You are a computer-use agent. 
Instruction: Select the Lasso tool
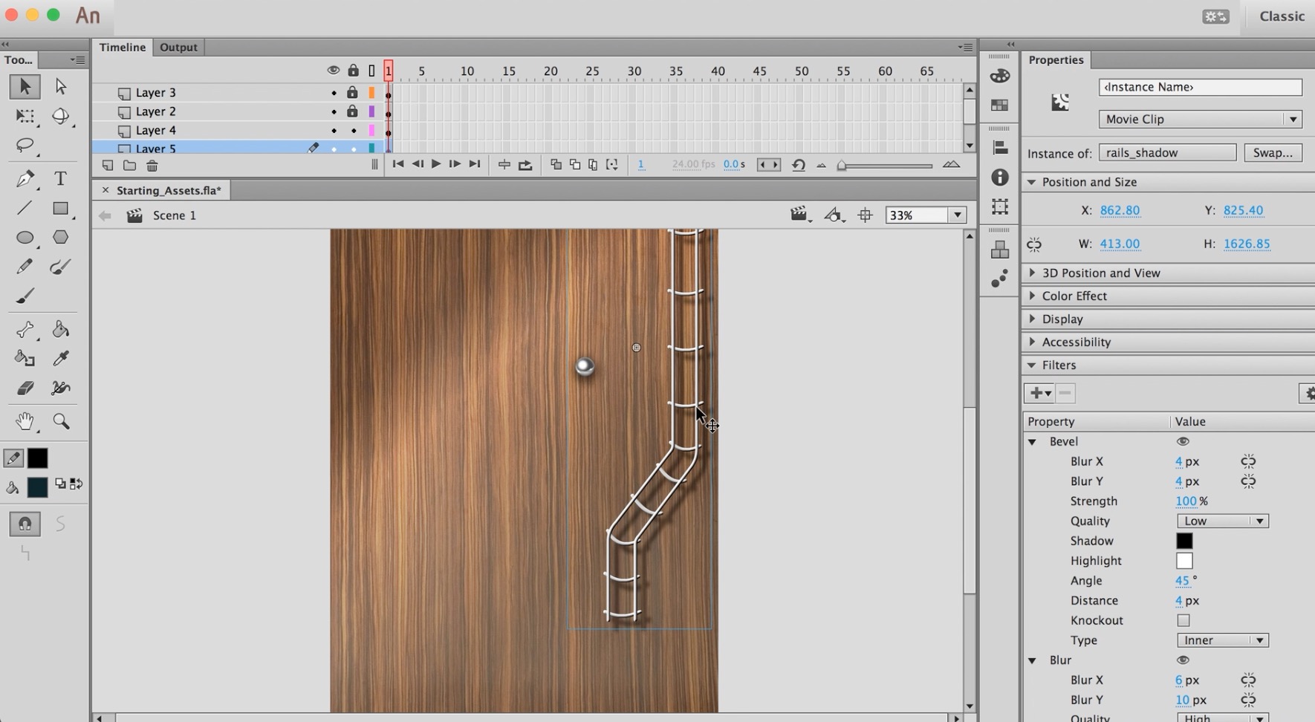tap(25, 145)
